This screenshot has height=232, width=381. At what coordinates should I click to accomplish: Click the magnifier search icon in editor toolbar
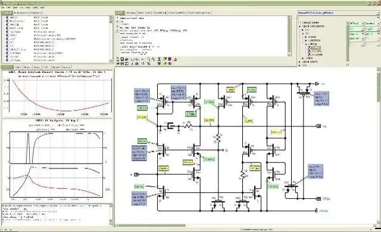coord(154,59)
